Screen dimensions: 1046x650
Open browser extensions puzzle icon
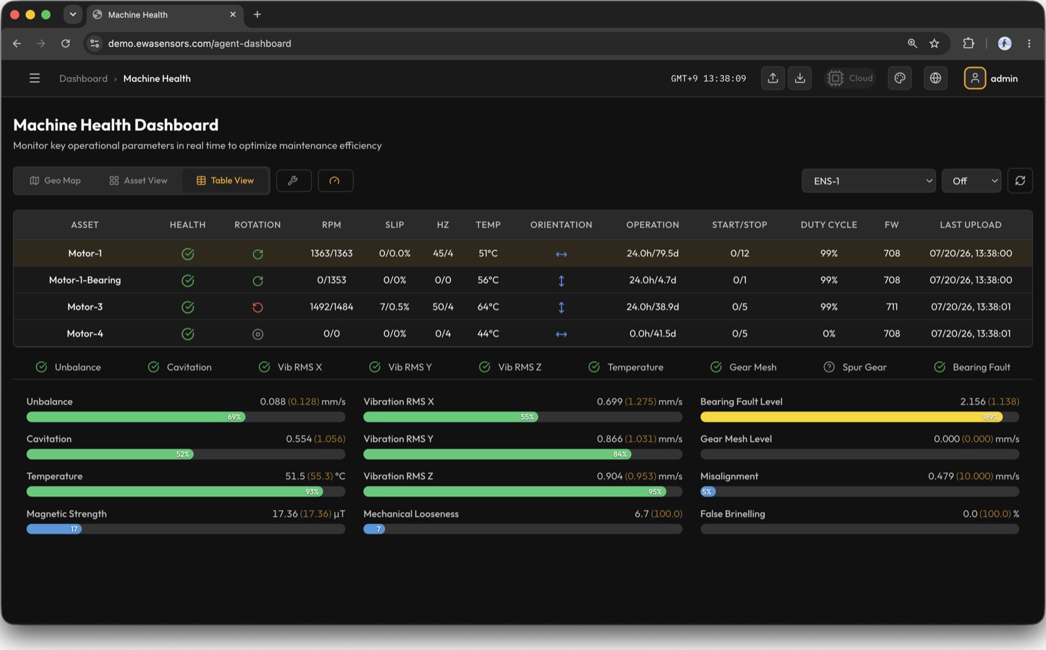click(x=968, y=43)
